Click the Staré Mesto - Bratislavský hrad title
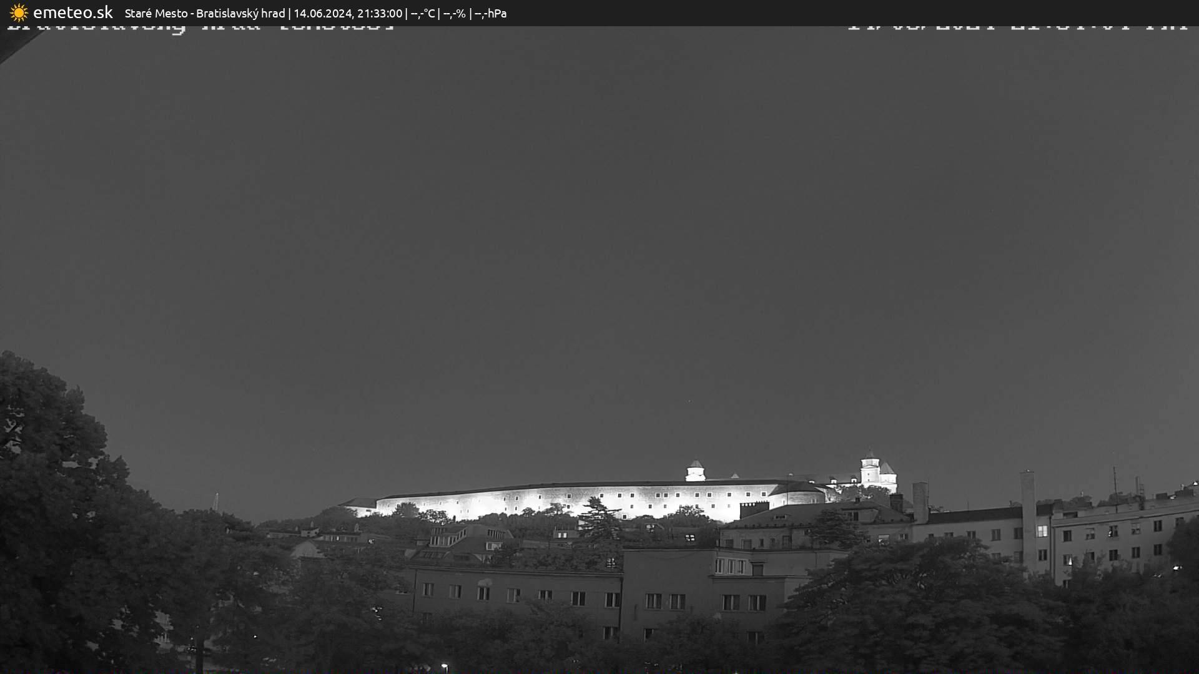The image size is (1199, 674). pyautogui.click(x=204, y=13)
